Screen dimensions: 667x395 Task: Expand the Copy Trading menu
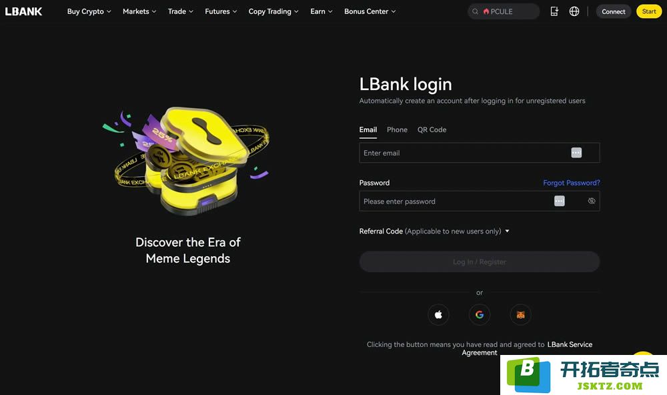273,11
